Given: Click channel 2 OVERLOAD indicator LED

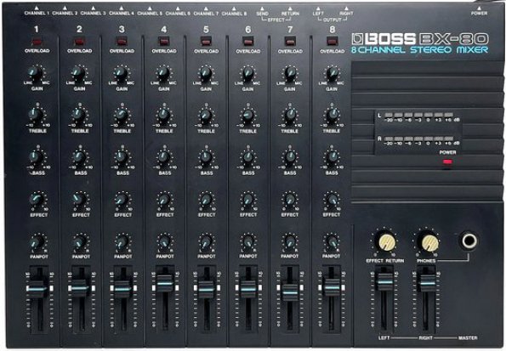Looking at the screenshot, I should (x=79, y=42).
